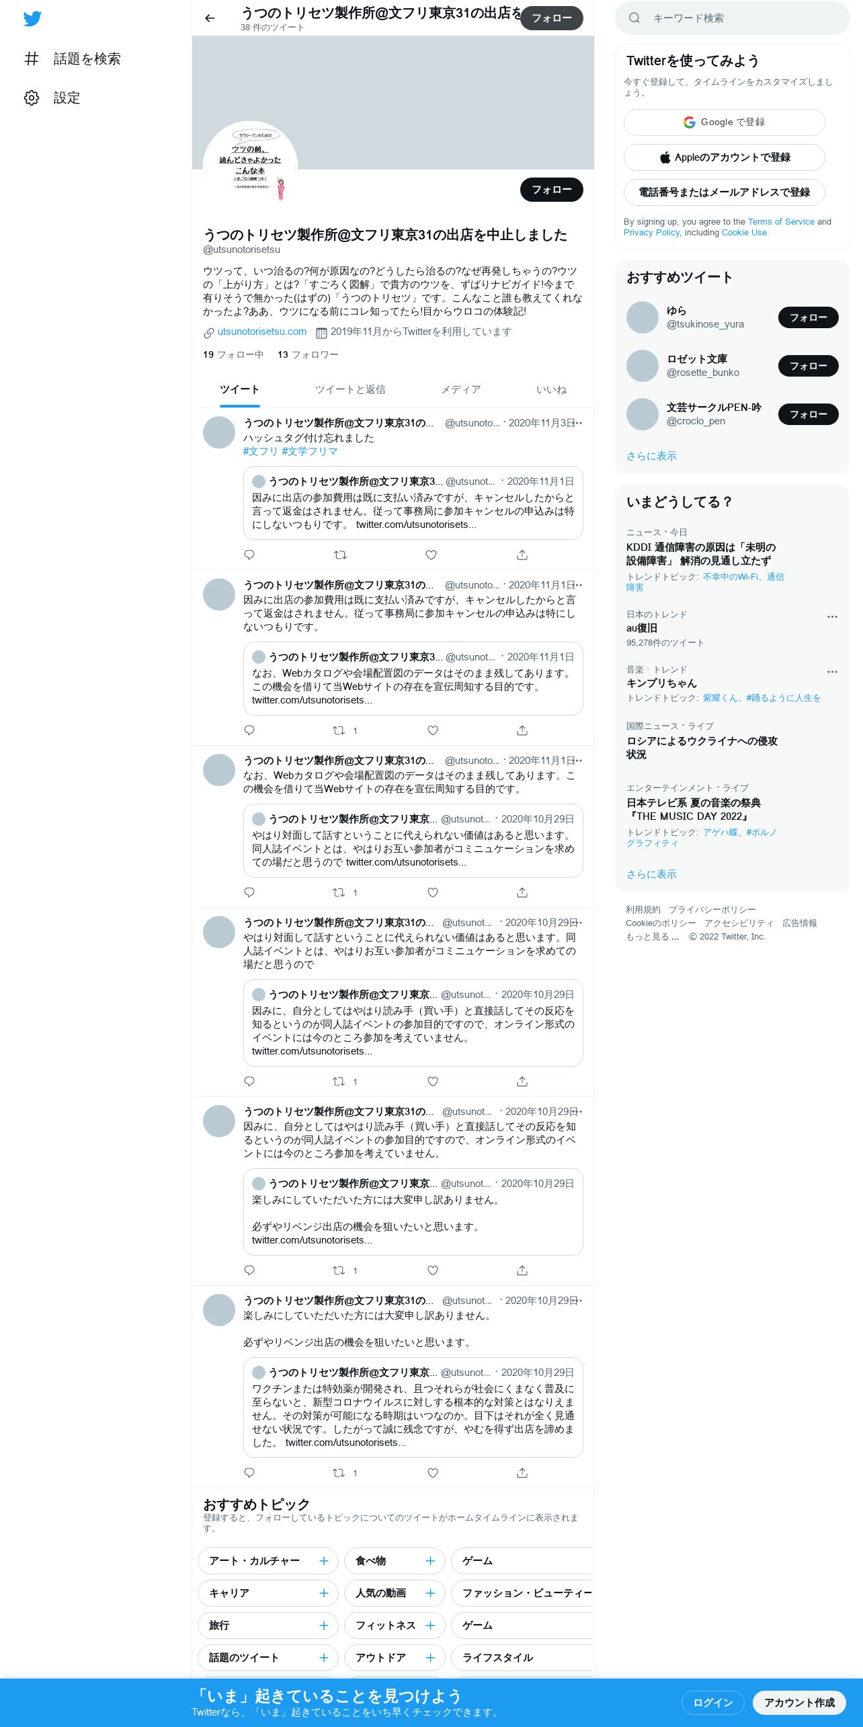The width and height of the screenshot is (863, 1727).
Task: Open utsunotorisetsu.com profile link
Action: (262, 332)
